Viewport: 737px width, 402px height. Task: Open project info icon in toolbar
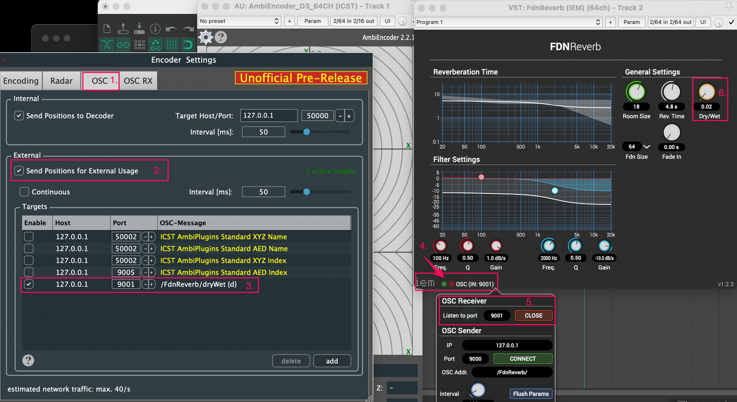pyautogui.click(x=155, y=29)
